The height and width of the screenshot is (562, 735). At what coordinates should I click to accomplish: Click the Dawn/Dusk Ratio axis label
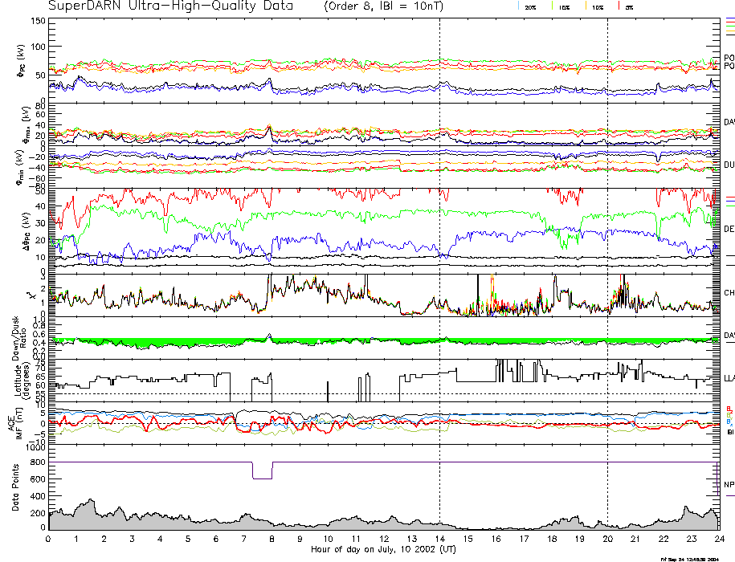click(20, 338)
